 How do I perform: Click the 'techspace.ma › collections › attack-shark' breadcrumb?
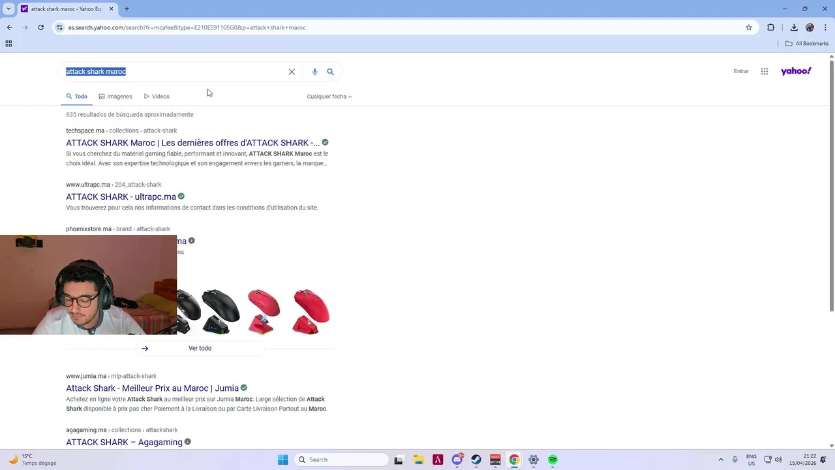click(x=121, y=131)
